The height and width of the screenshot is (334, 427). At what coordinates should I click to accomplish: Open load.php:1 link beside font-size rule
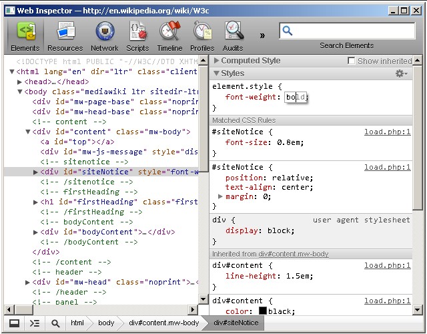tap(387, 132)
